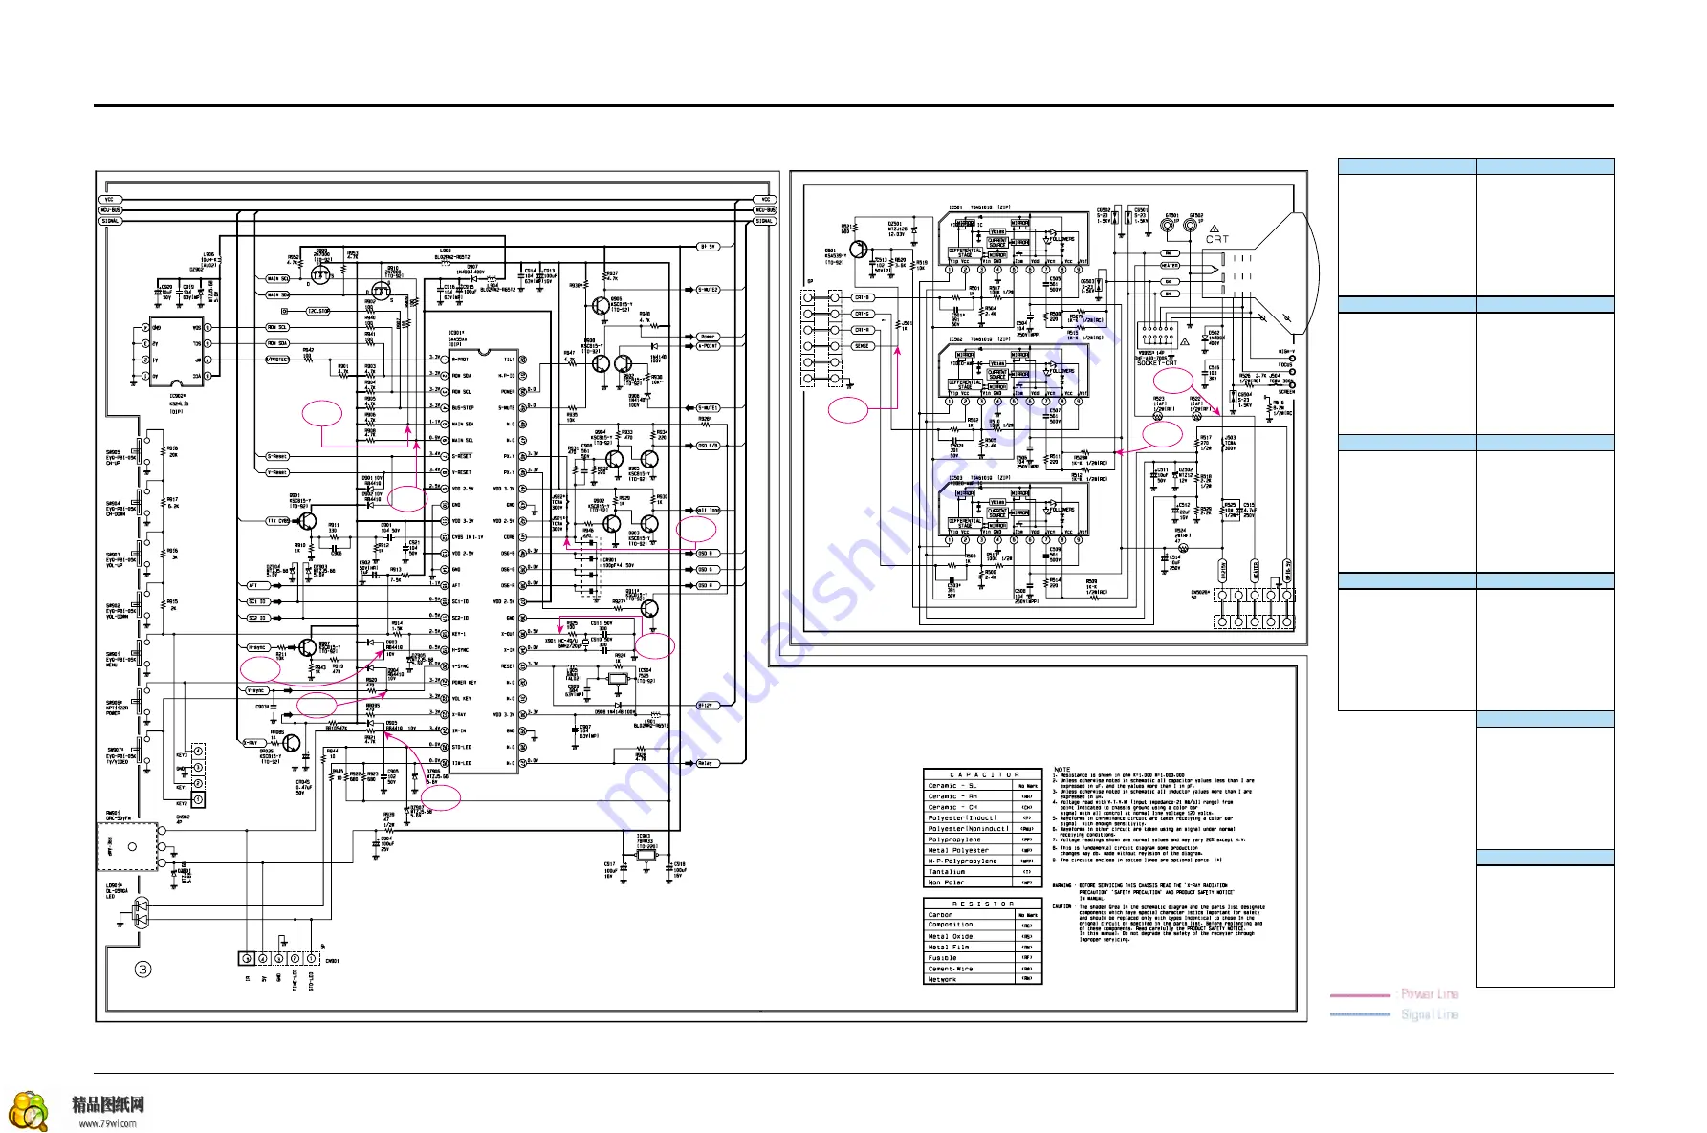The width and height of the screenshot is (1707, 1133).
Task: Click the cartoon logo icon at bottom left
Action: 29,1110
